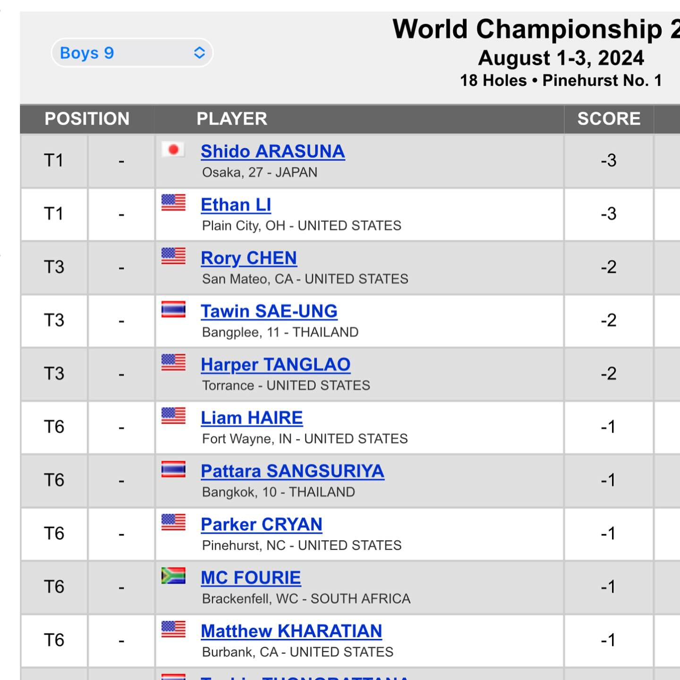This screenshot has width=680, height=680.
Task: Click US flag next to Rory CHEN
Action: pyautogui.click(x=173, y=256)
